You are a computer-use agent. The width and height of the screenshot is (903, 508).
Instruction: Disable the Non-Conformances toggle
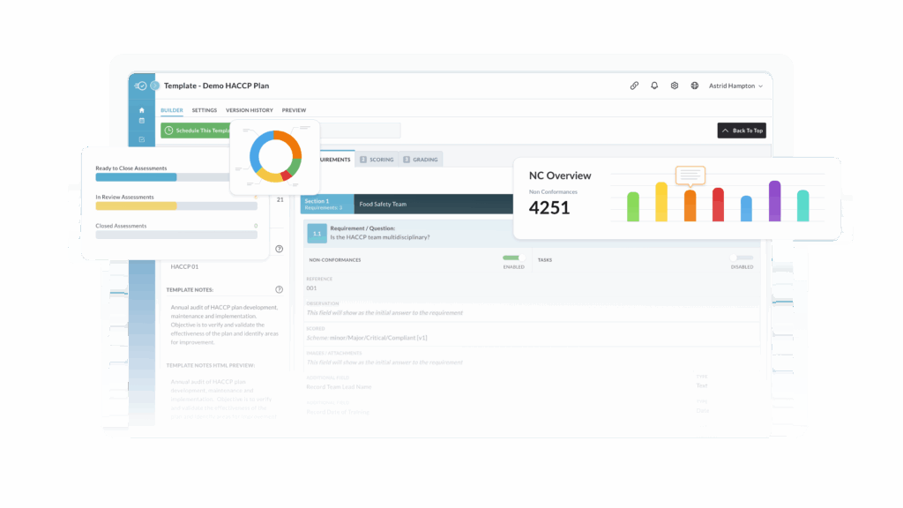pyautogui.click(x=512, y=259)
